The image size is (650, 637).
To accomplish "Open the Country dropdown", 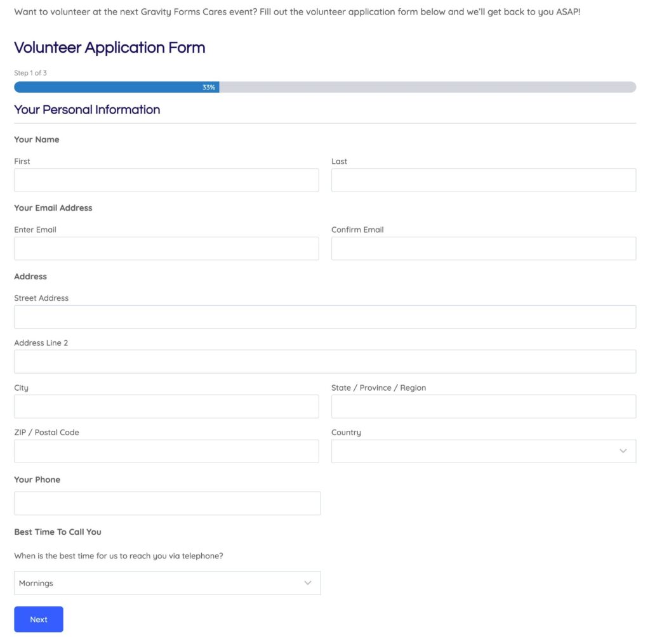I will pyautogui.click(x=482, y=450).
